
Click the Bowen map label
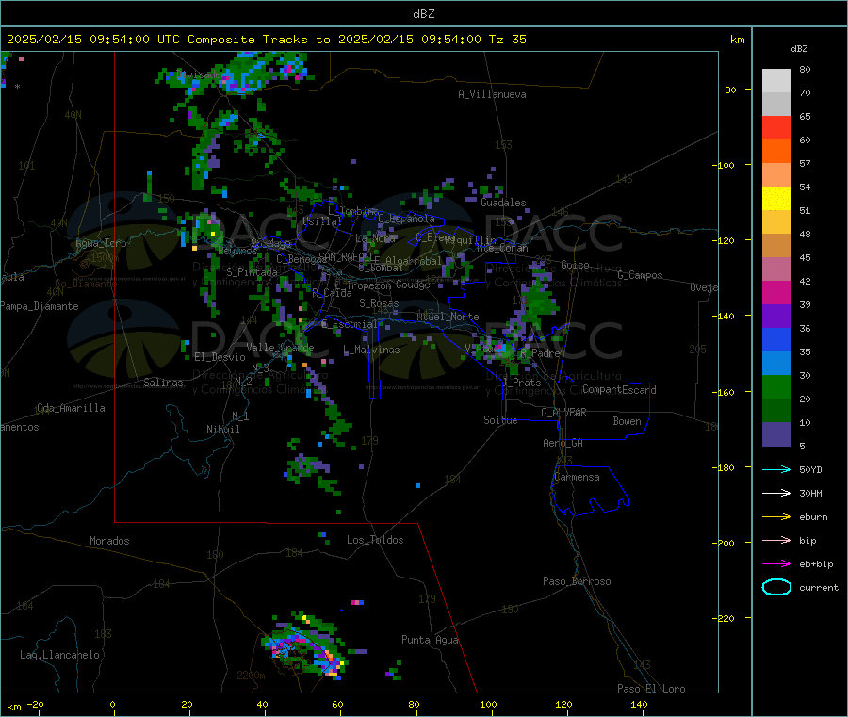tap(627, 421)
